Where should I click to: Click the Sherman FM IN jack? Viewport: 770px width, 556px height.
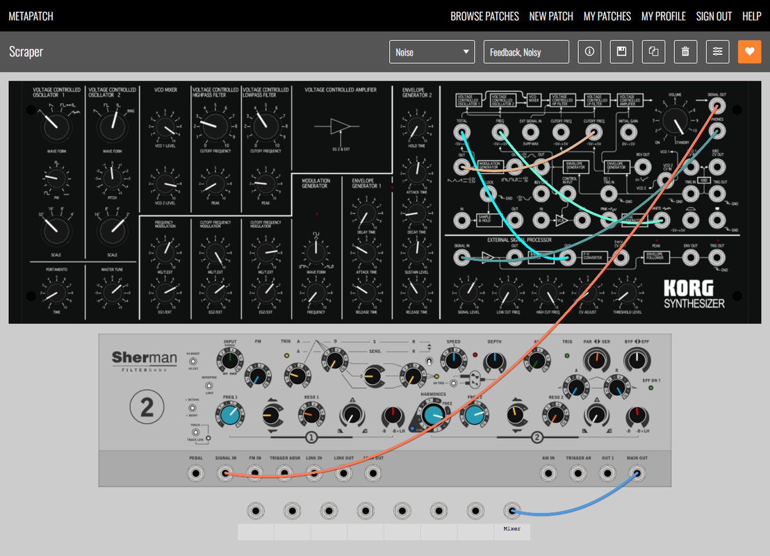[x=255, y=473]
